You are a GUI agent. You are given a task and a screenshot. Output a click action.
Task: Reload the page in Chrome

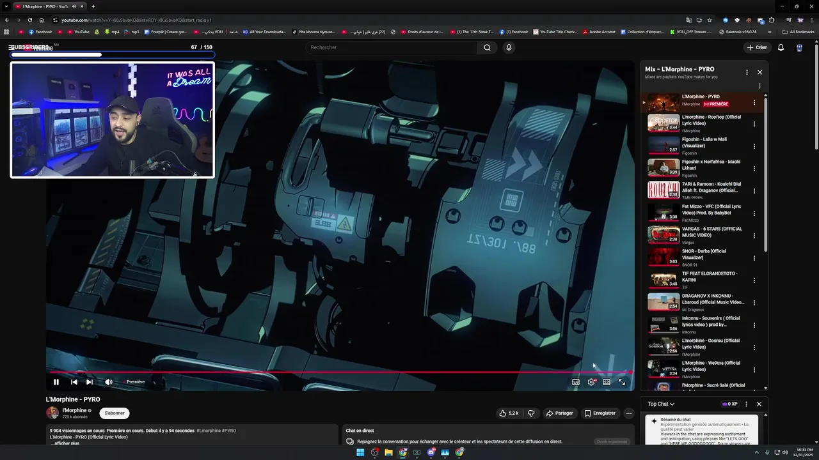pyautogui.click(x=29, y=20)
